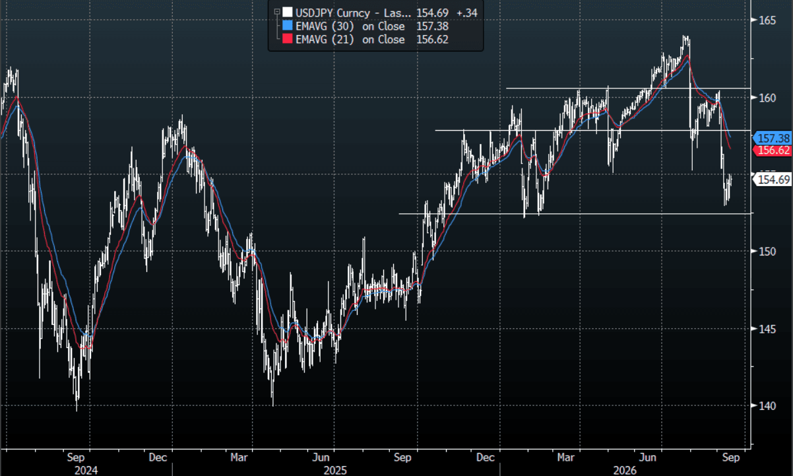
Task: Click the white 154.69 last price tag on the axis
Action: [773, 179]
